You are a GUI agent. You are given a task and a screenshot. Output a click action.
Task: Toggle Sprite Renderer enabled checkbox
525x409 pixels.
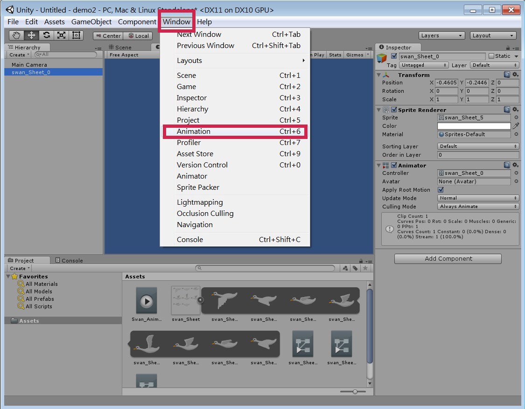(x=394, y=110)
